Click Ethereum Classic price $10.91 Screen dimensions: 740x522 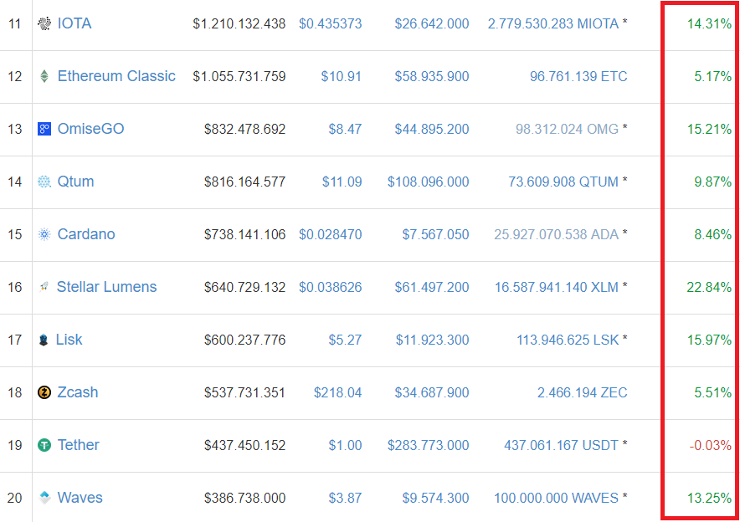point(342,76)
